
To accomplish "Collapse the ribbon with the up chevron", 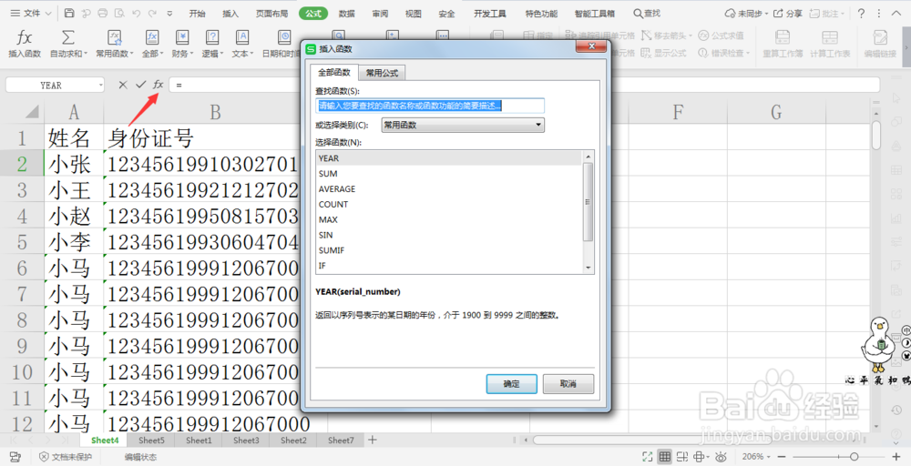I will (x=896, y=13).
